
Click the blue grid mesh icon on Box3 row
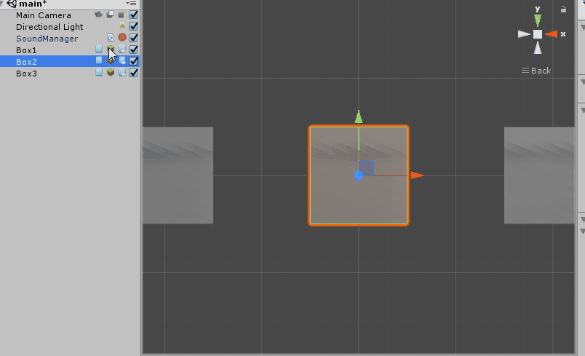tap(99, 72)
